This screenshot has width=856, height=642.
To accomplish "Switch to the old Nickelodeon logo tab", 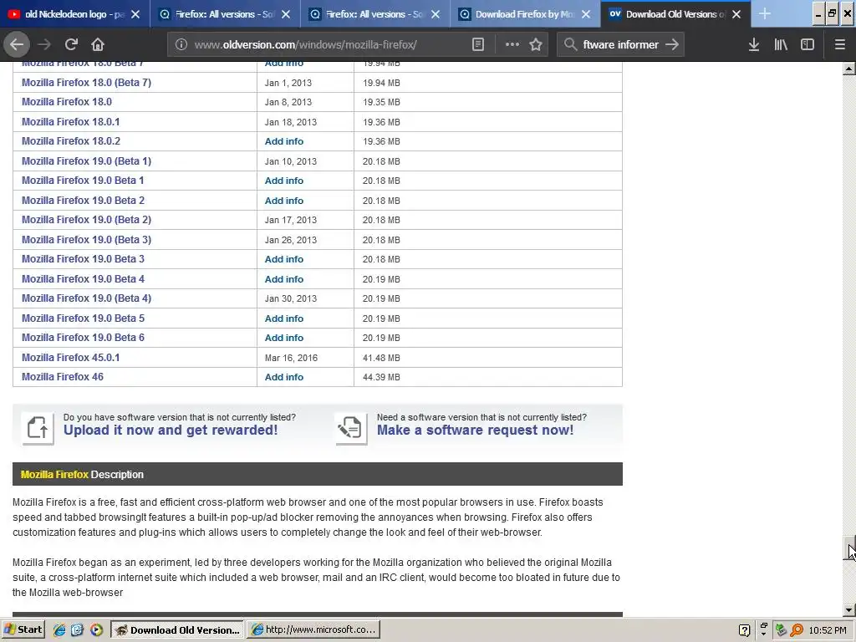I will tap(74, 14).
